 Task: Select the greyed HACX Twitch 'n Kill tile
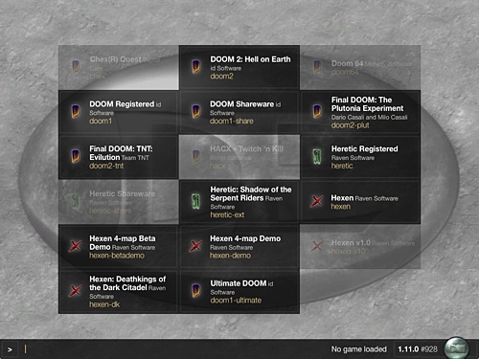239,157
